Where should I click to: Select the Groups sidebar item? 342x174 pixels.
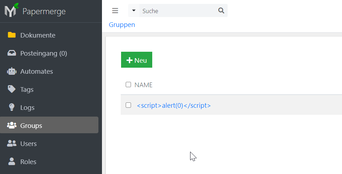coord(49,125)
